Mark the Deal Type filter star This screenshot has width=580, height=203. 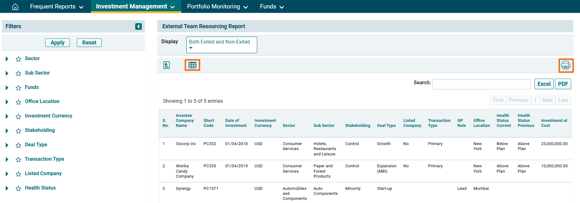[x=19, y=145]
